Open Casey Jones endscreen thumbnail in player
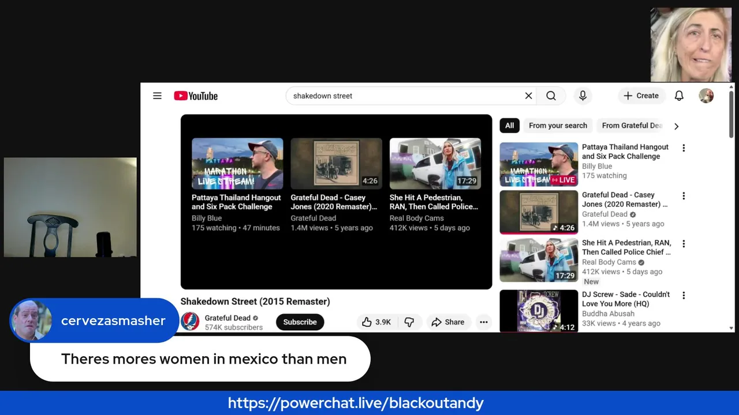Viewport: 739px width, 415px height. [x=336, y=164]
